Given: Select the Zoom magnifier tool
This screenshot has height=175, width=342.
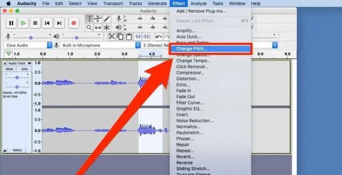Looking at the screenshot, I should [x=89, y=28].
